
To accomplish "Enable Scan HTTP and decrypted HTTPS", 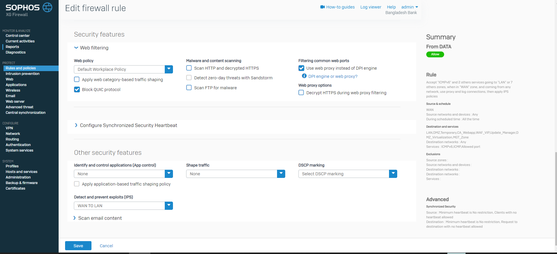I will click(189, 68).
